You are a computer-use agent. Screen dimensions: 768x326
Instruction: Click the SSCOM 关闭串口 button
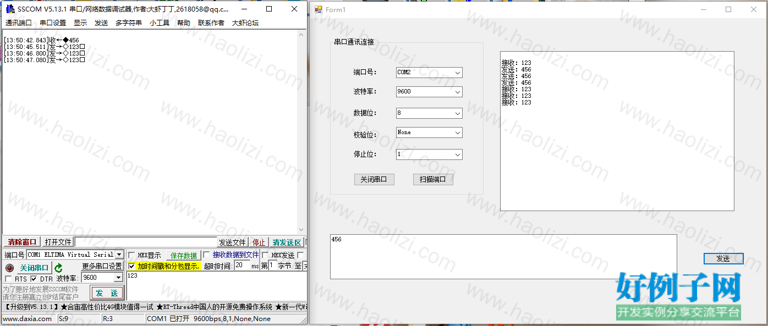(34, 268)
